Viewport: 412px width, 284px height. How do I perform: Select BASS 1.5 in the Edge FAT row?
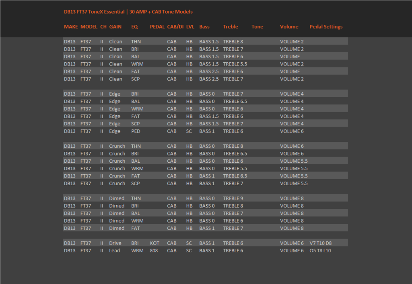point(209,116)
